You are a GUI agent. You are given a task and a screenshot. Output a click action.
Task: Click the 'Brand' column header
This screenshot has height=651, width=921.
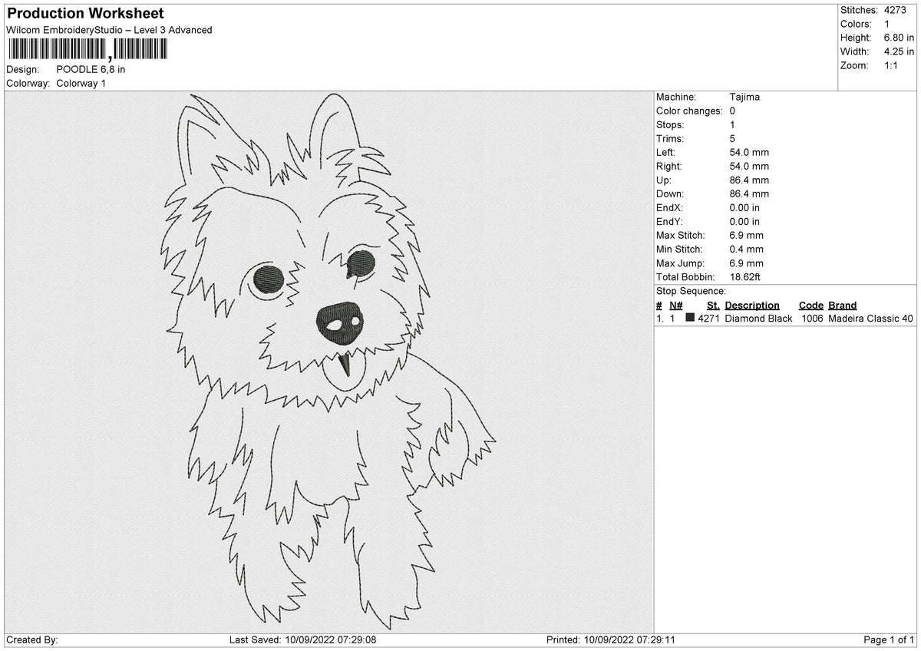[842, 306]
